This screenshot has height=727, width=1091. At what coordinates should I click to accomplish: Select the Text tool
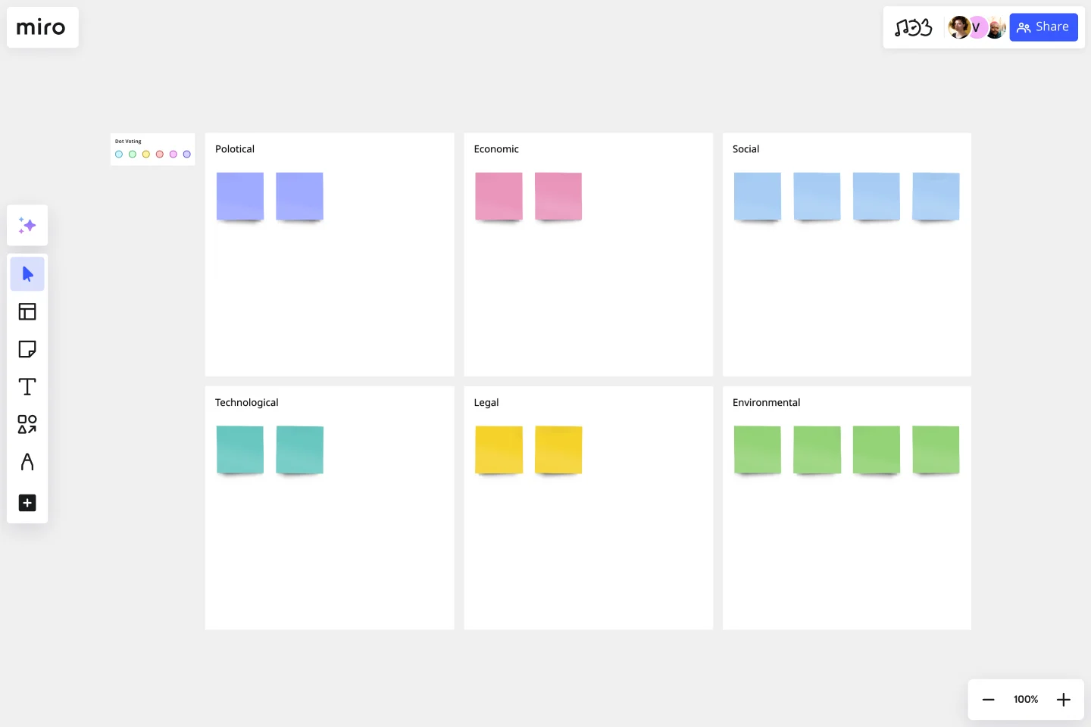coord(27,387)
